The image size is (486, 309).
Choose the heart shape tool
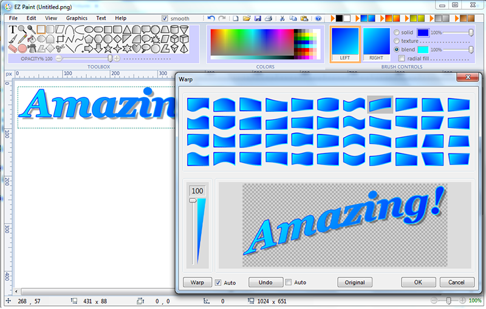click(136, 49)
